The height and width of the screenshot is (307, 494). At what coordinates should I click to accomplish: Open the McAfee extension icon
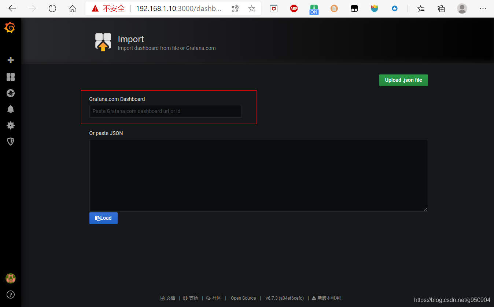(274, 8)
